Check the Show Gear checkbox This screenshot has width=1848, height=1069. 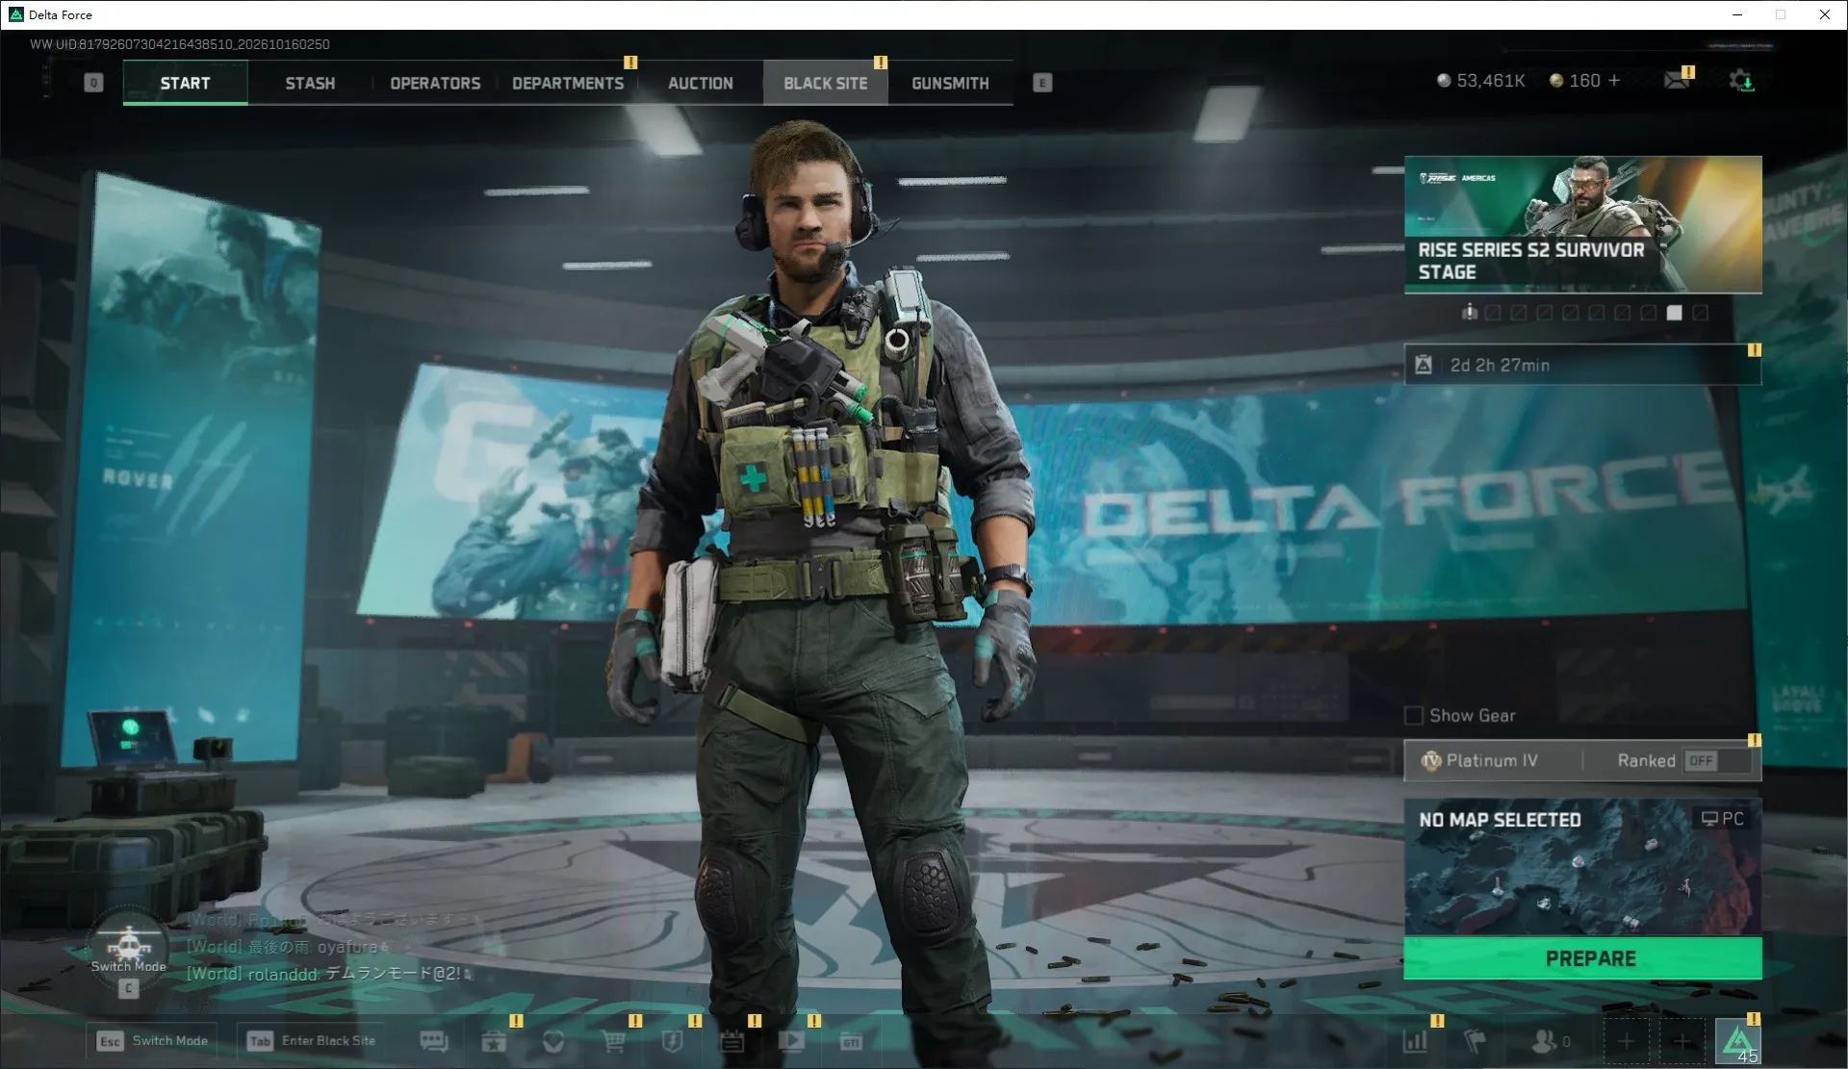(1414, 716)
